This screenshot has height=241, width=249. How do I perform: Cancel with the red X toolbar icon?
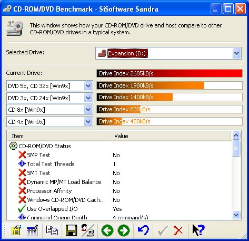pyautogui.click(x=178, y=230)
